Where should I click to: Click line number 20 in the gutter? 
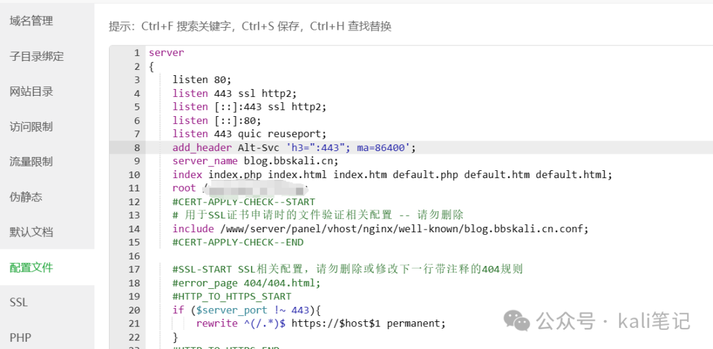(135, 310)
